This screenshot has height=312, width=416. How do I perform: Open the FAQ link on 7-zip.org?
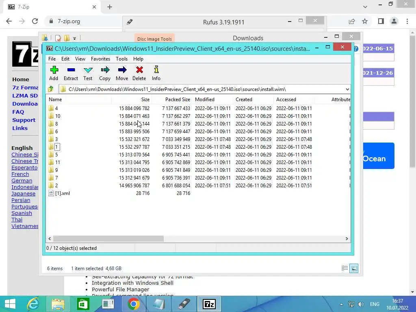[18, 112]
